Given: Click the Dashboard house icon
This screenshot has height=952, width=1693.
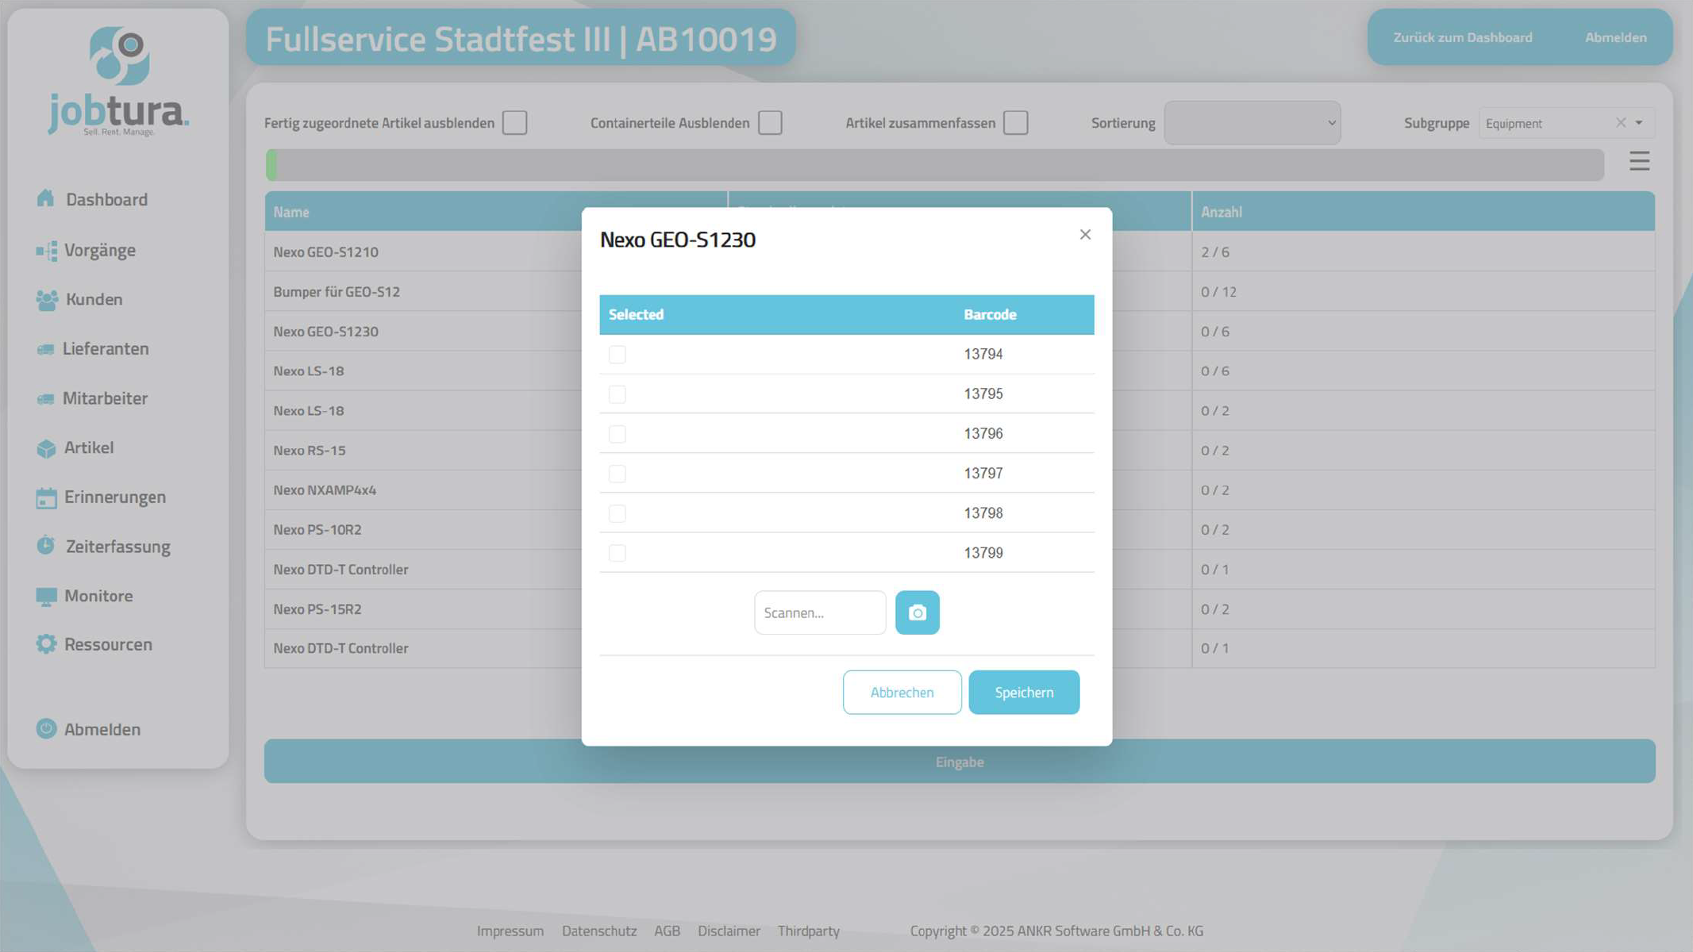Looking at the screenshot, I should point(46,198).
